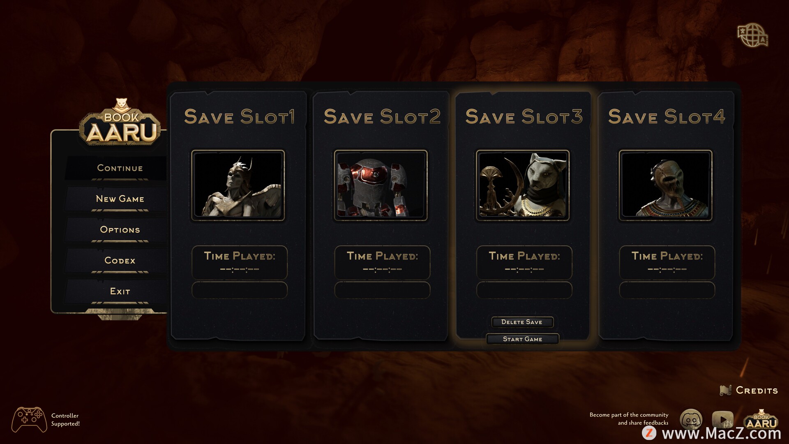The image size is (789, 444).
Task: Select Save Slot3 cat goddess portrait
Action: click(x=523, y=185)
